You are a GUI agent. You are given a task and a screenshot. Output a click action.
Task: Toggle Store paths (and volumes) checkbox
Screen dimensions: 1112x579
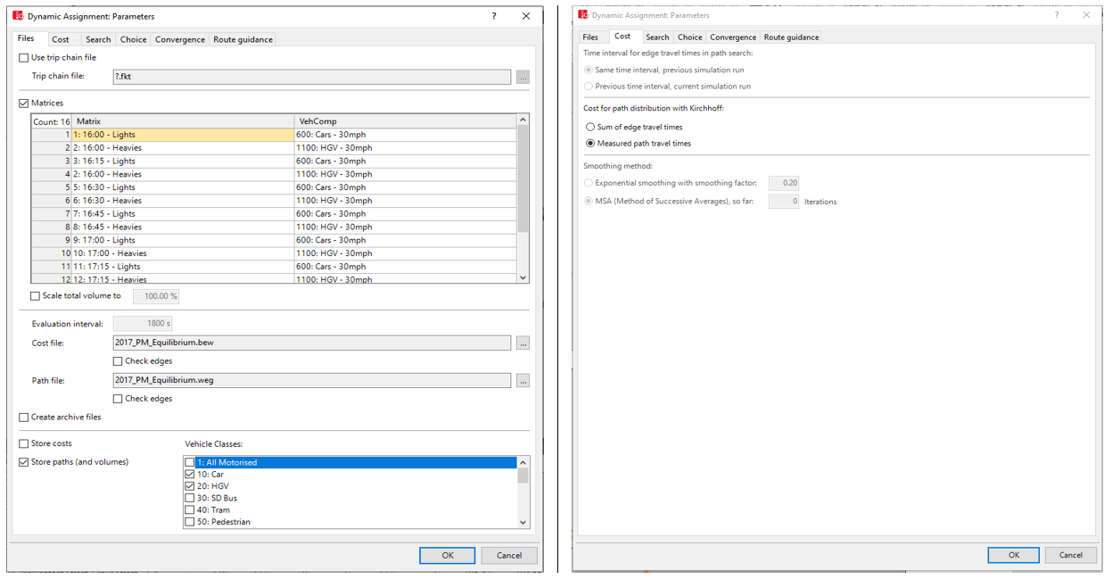(x=24, y=462)
